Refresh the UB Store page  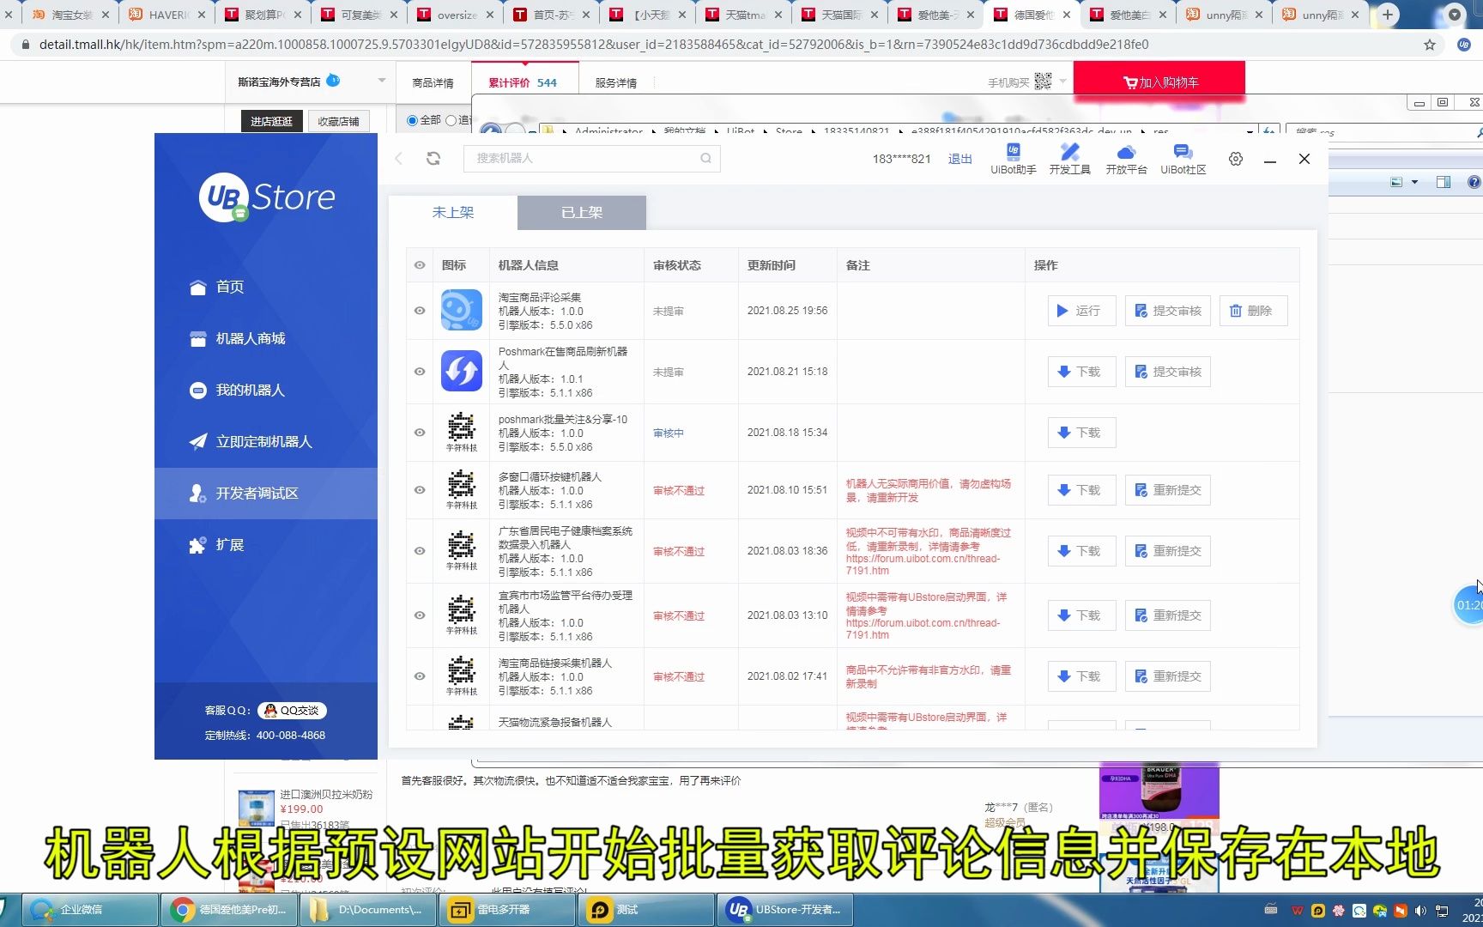pos(433,158)
